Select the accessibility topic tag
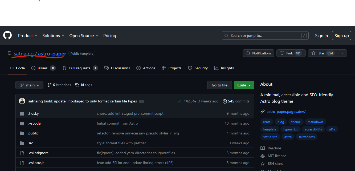Image resolution: width=355 pixels, height=171 pixels. 313,129
